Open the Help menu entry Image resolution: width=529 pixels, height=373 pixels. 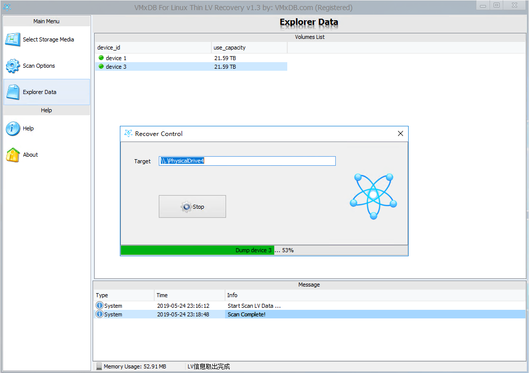(x=47, y=128)
